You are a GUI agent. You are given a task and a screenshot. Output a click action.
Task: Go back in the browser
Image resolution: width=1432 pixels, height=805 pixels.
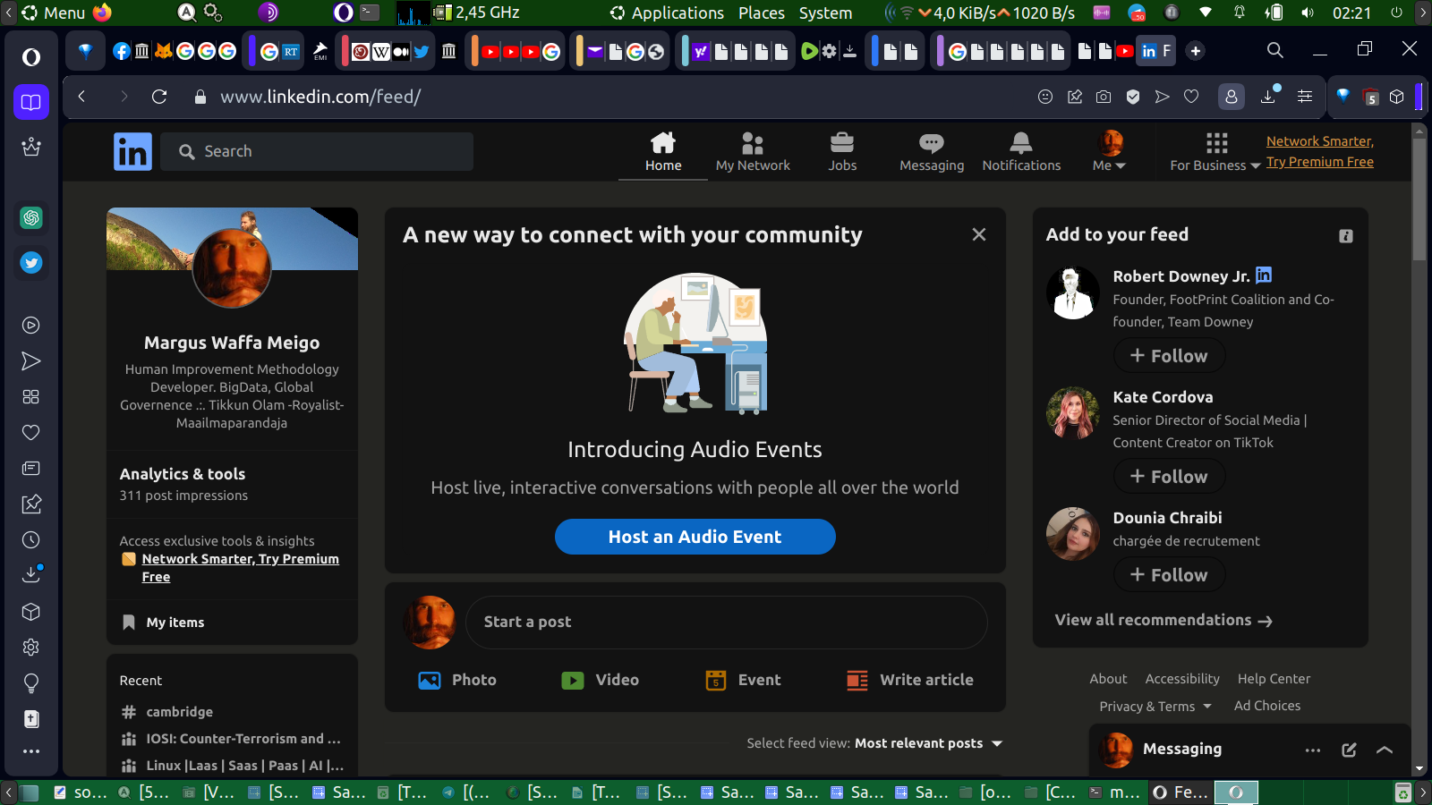(81, 97)
